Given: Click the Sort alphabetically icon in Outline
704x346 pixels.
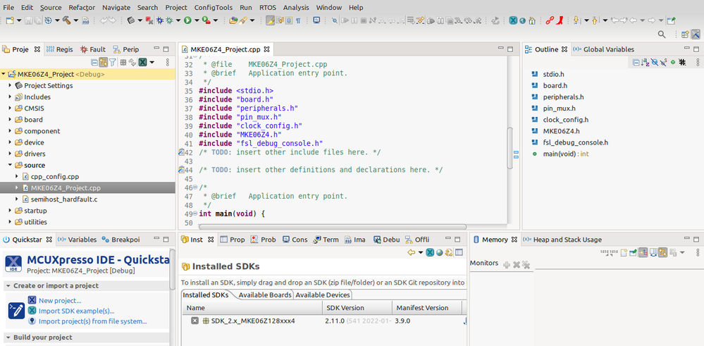Looking at the screenshot, I should 646,63.
